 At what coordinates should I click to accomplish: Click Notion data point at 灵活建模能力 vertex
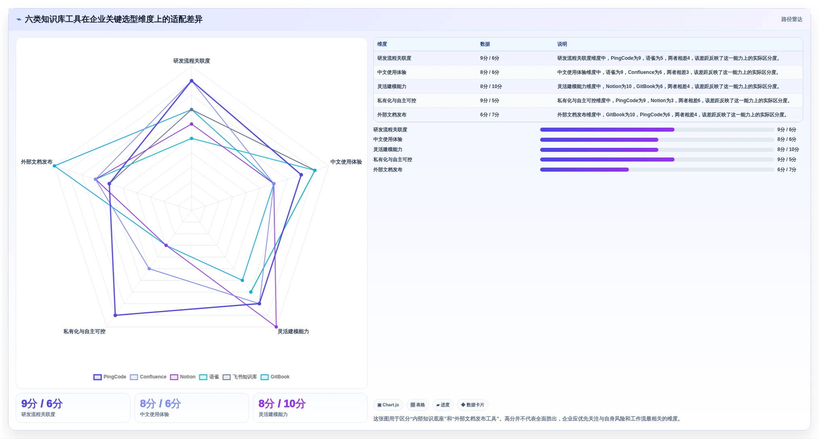[276, 327]
